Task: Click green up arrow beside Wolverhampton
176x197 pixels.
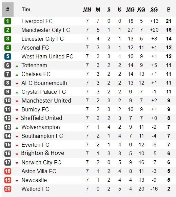Action: coord(17,128)
